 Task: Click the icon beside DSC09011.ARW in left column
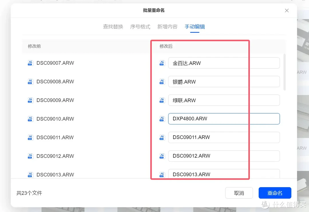(x=30, y=137)
